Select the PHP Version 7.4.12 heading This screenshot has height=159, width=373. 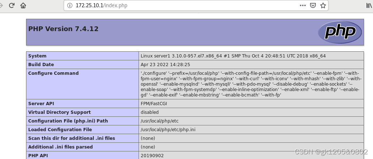[63, 29]
